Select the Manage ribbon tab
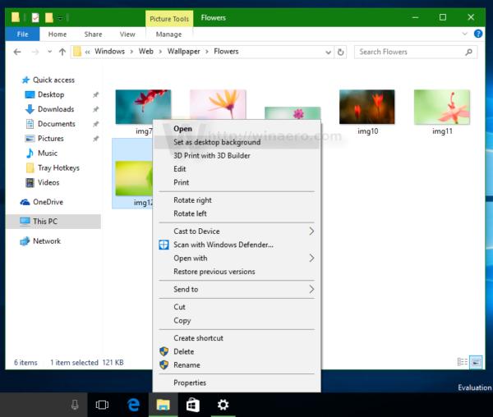Viewport: 493px width, 417px height. (x=168, y=34)
